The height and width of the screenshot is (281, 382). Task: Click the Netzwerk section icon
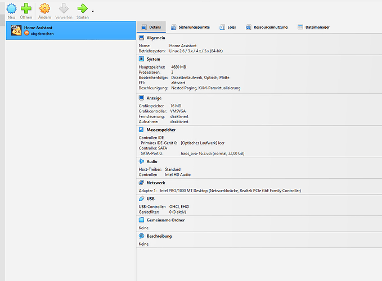141,183
